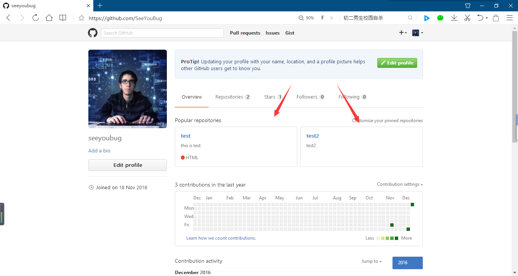
Task: Open the Pull requests menu item
Action: tap(245, 33)
